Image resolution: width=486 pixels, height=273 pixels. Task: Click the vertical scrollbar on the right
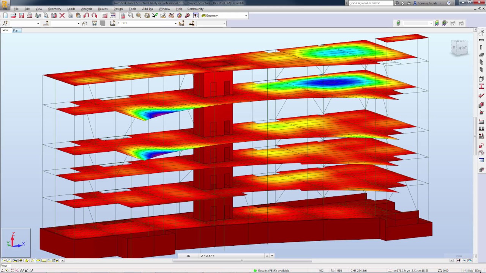[476, 136]
